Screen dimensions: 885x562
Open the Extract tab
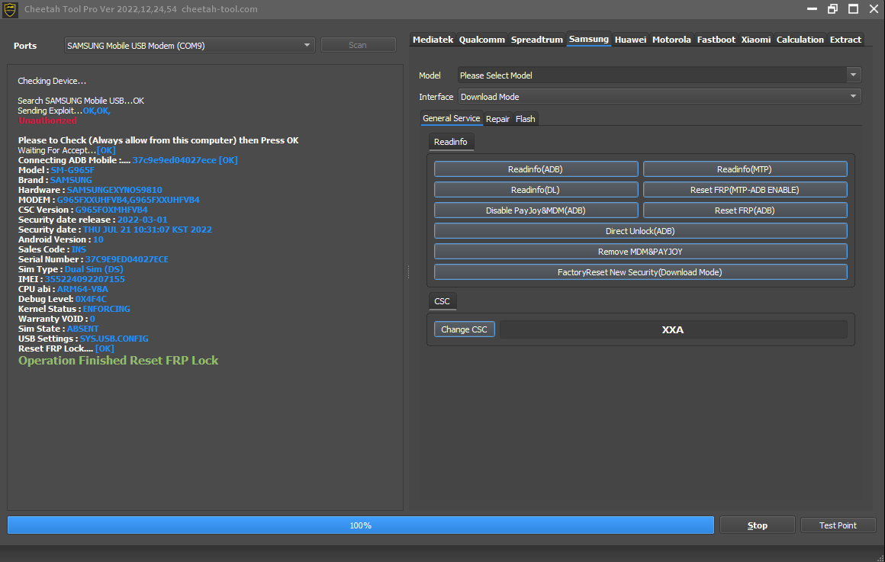click(845, 40)
